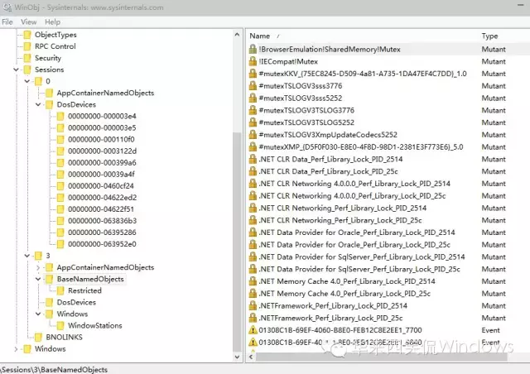Click lock icon of .NETFramework_Perf_Library_Lock_PID_2514

coord(253,306)
